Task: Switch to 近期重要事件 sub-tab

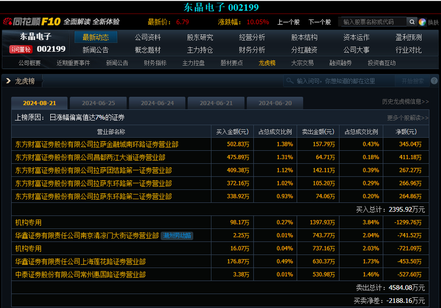Action: click(x=73, y=63)
